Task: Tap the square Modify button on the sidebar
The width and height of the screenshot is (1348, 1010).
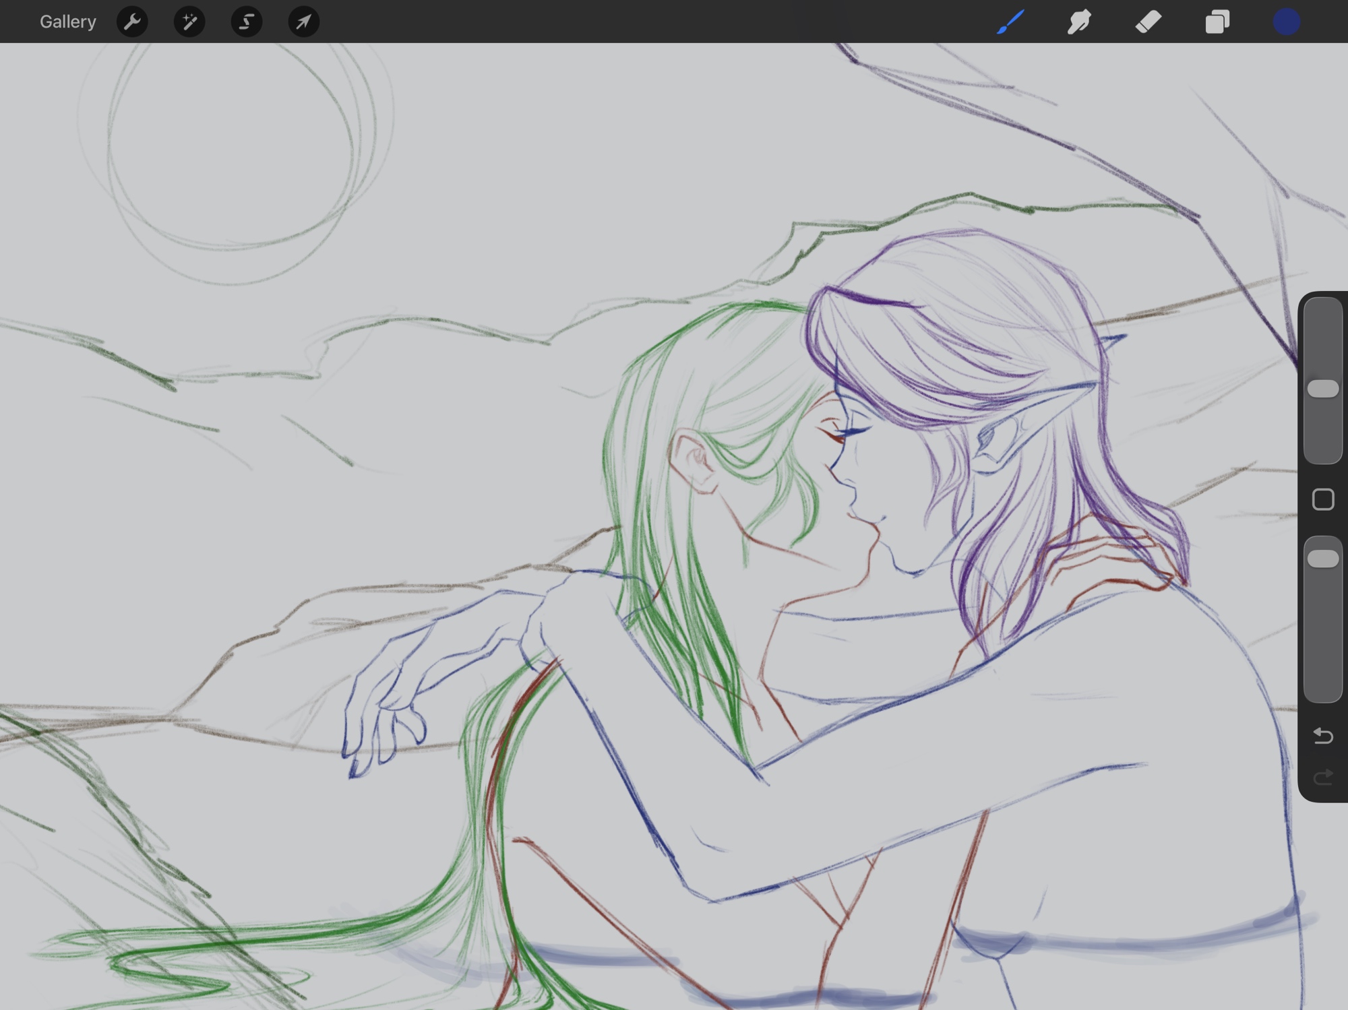Action: coord(1322,499)
